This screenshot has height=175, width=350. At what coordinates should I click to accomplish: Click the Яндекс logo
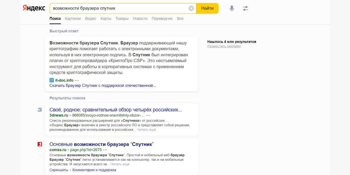pos(34,8)
